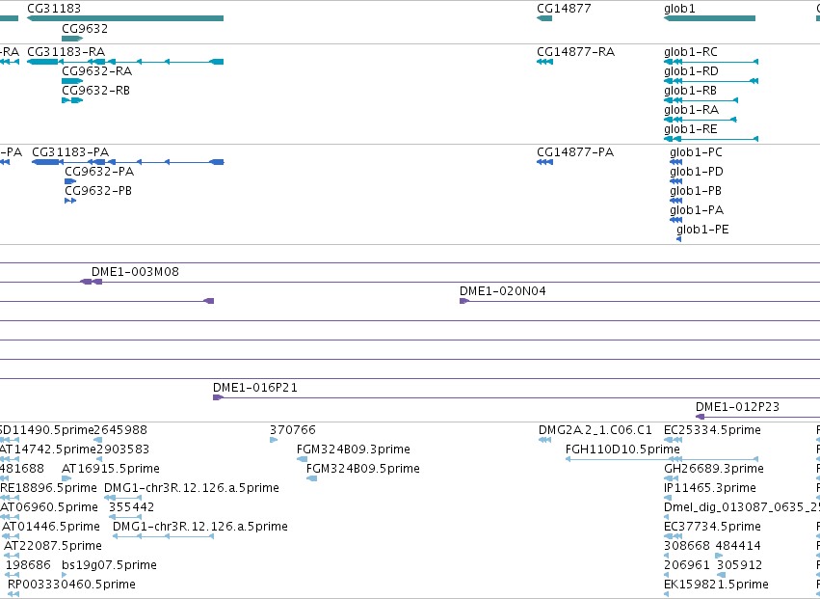Click EST 198686
820x599 pixels.
point(28,565)
